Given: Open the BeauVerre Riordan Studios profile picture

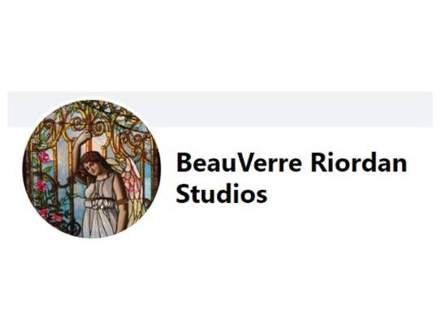Looking at the screenshot, I should click(x=92, y=169).
